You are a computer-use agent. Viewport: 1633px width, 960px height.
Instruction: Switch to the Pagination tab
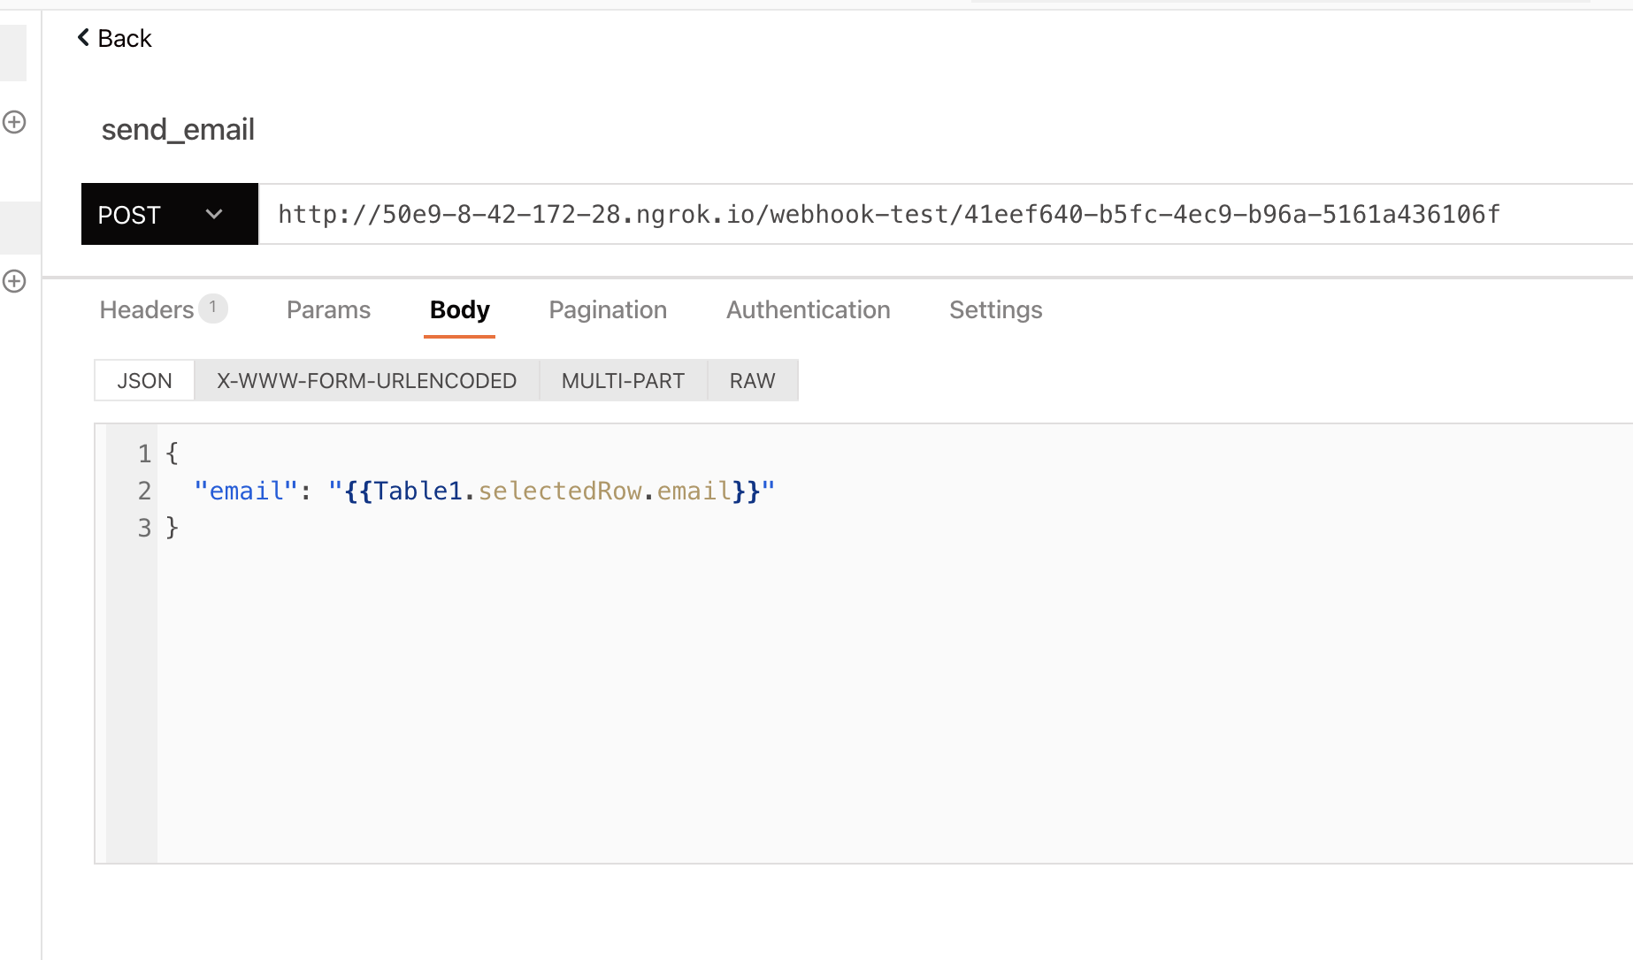click(608, 309)
